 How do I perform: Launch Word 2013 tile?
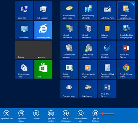(x=107, y=89)
